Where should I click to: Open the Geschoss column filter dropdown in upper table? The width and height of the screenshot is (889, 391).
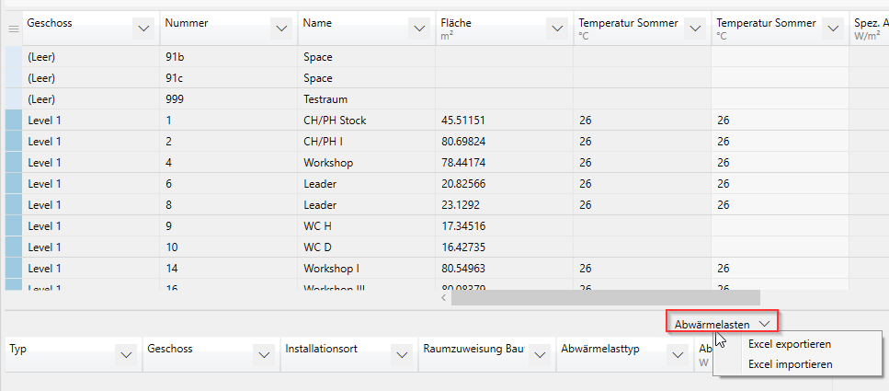[143, 29]
